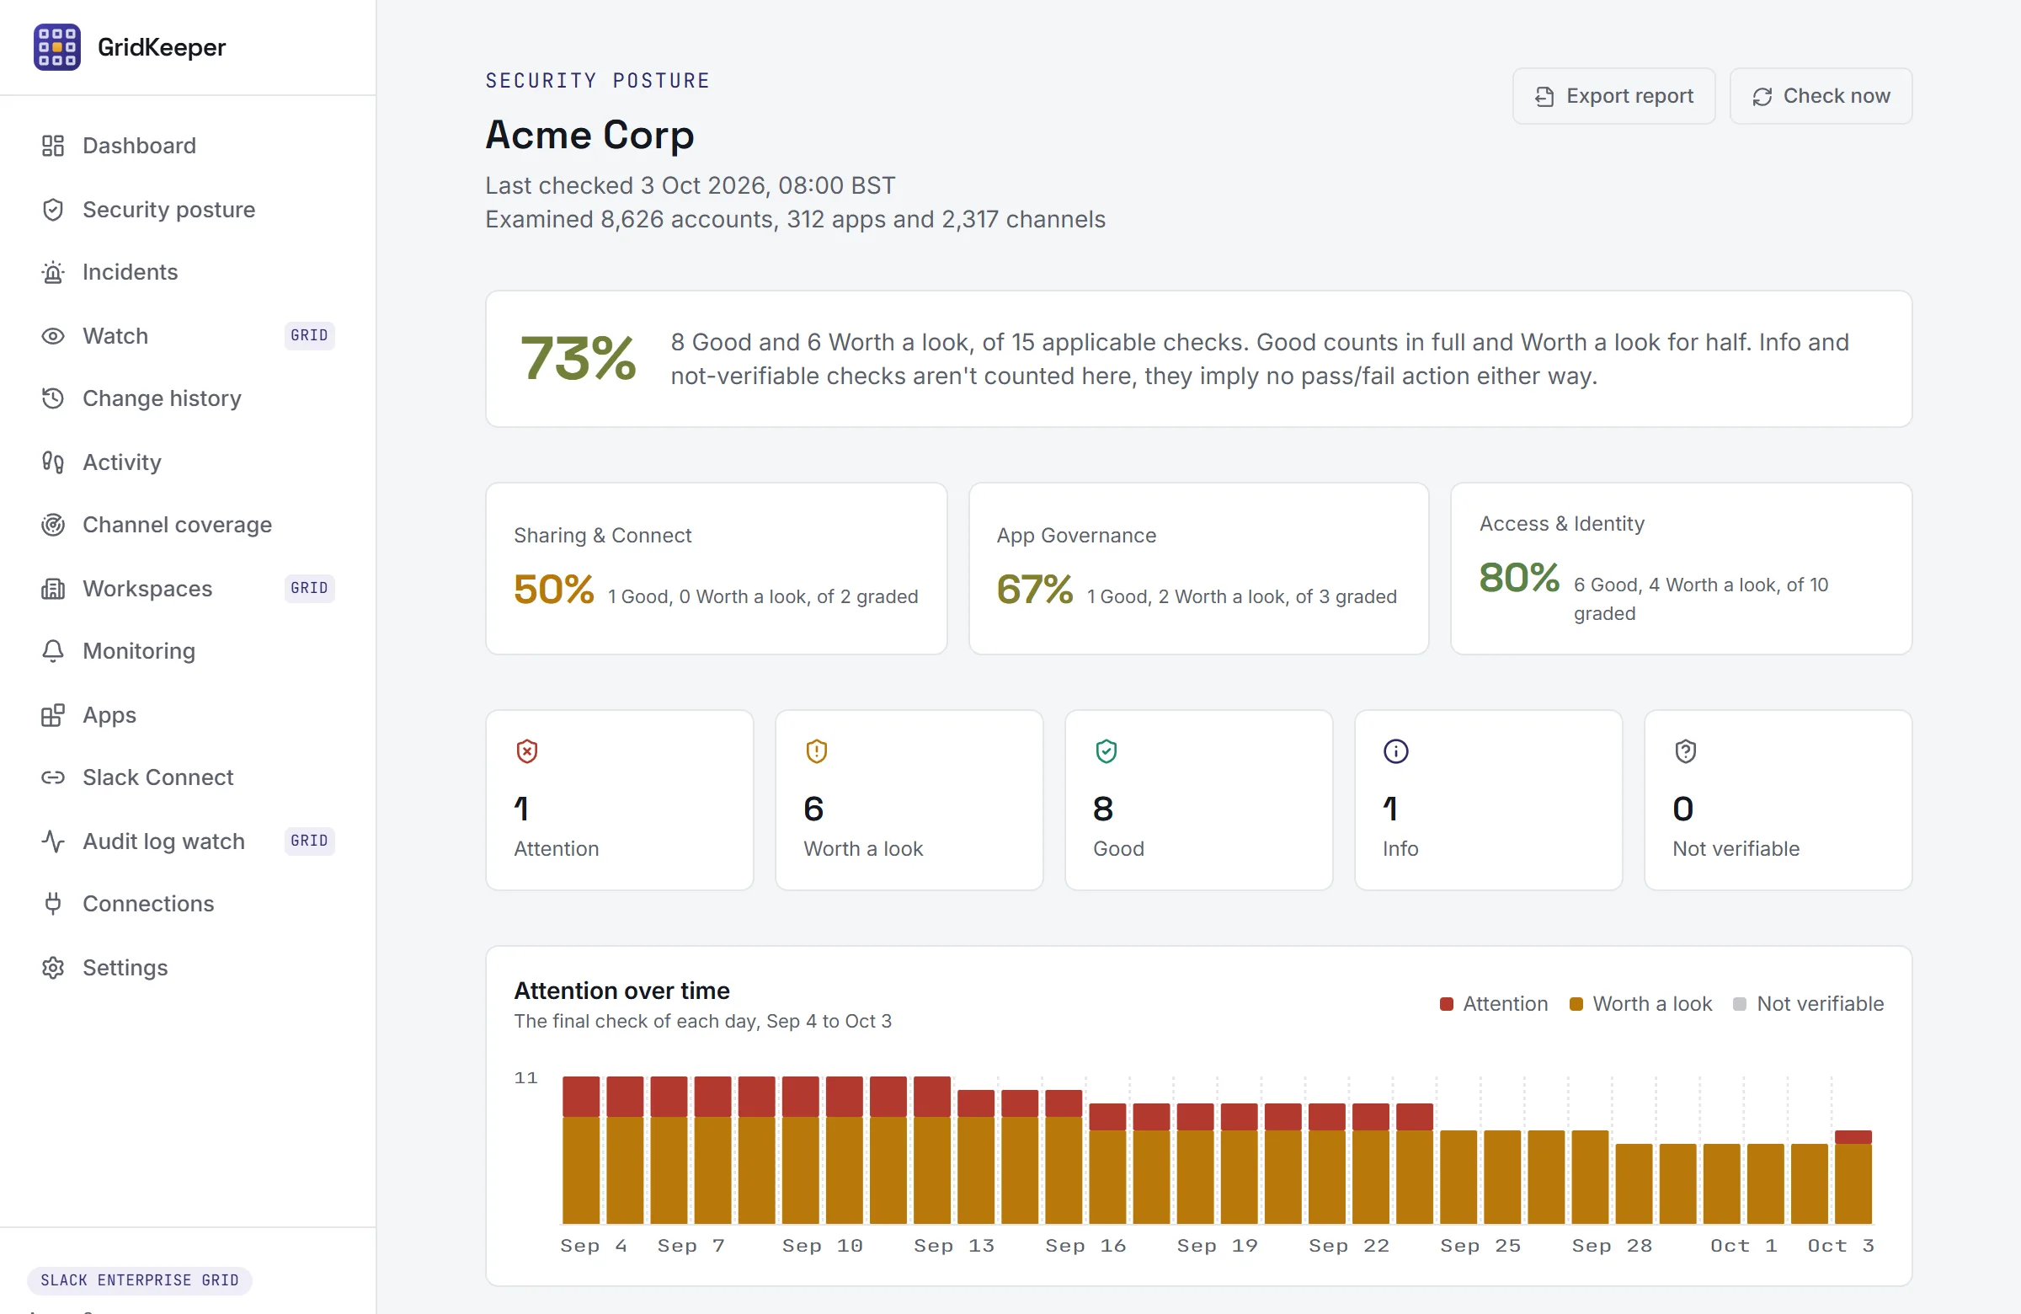This screenshot has height=1314, width=2021.
Task: Click the gray Not verifiable legend swatch
Action: click(1739, 1005)
